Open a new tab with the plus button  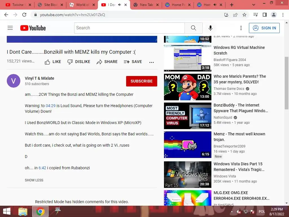pyautogui.click(x=232, y=5)
